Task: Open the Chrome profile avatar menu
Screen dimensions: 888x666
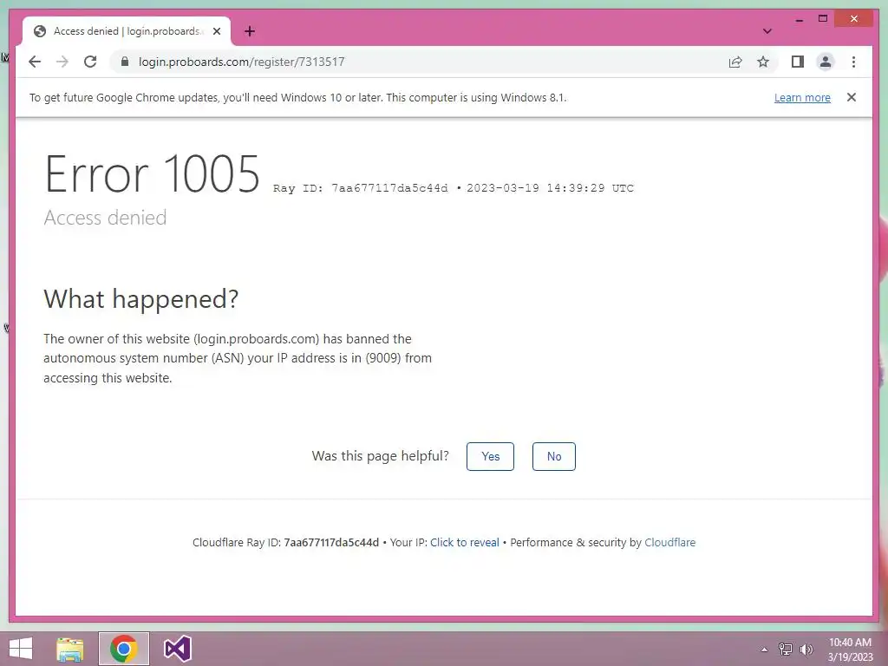Action: coord(826,62)
